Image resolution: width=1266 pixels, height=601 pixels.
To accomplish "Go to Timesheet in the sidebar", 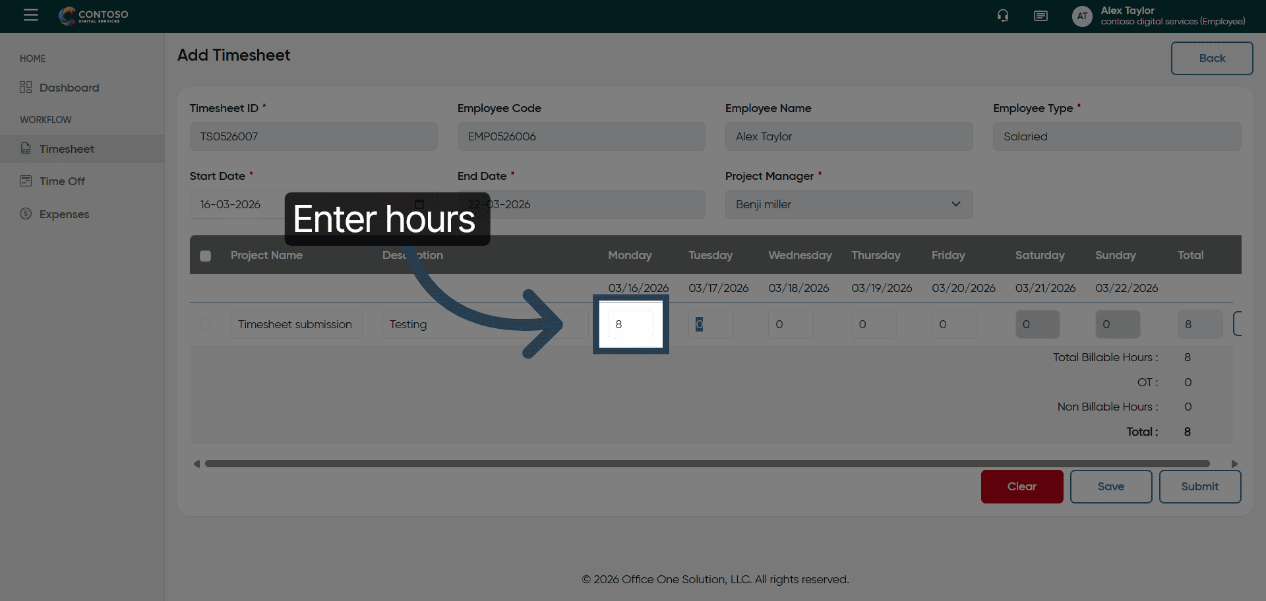I will 67,149.
